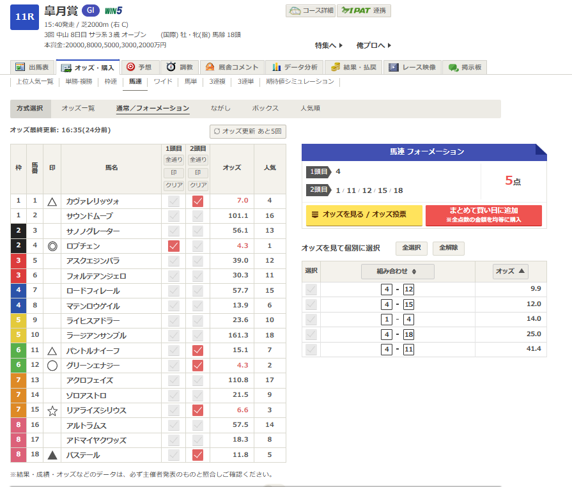This screenshot has width=572, height=487.
Task: Switch to the ワイド bet type tab
Action: coord(163,82)
